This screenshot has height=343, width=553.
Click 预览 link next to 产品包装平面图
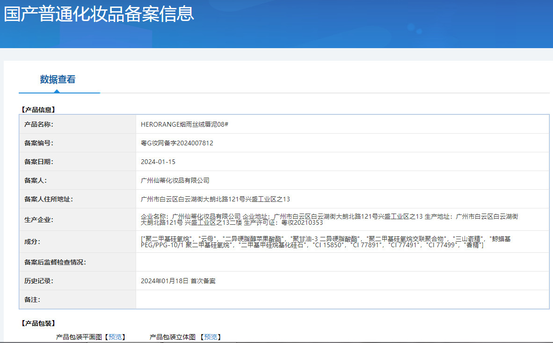tap(114, 337)
